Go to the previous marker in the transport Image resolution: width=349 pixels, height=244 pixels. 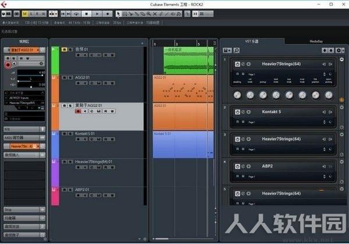pos(63,14)
